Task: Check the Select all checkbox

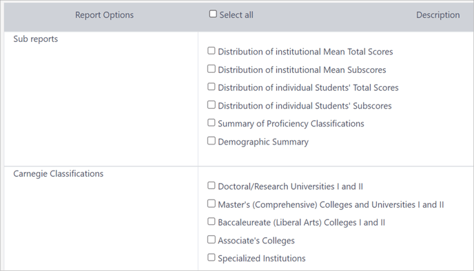Action: click(213, 14)
